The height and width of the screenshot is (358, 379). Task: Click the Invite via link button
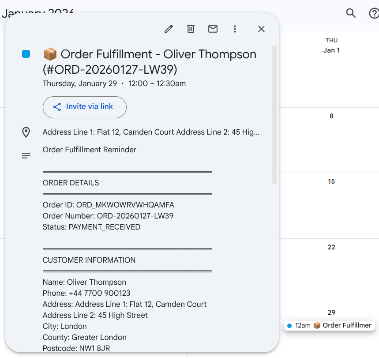(x=85, y=107)
